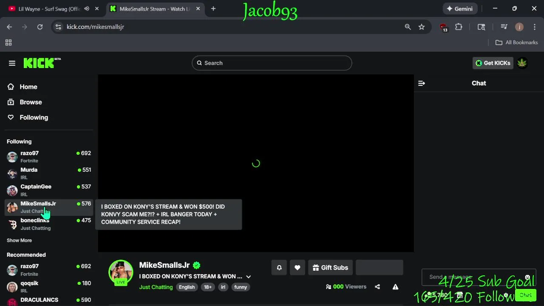Open the Chrome three-dot menu
Viewport: 544px width, 306px height.
click(x=535, y=27)
